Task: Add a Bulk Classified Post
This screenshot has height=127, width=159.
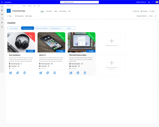Action: pos(112,65)
